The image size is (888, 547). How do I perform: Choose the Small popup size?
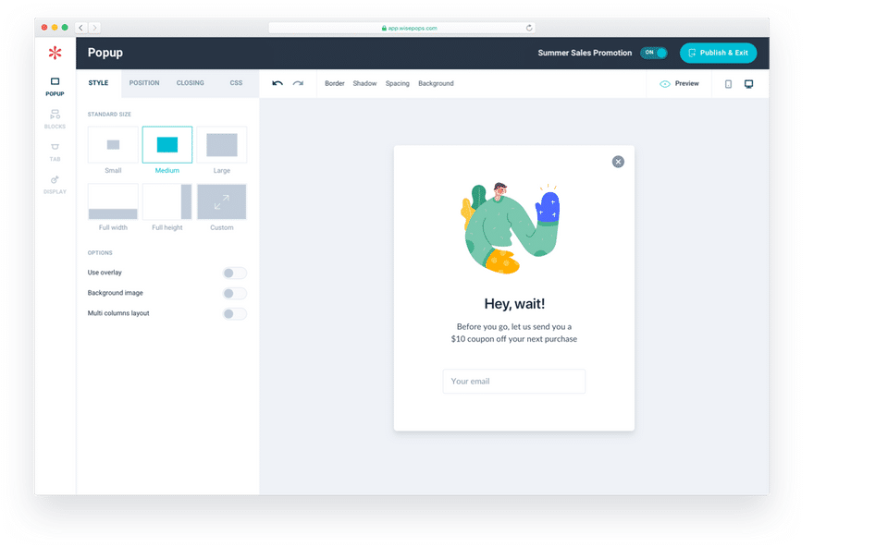[x=113, y=145]
